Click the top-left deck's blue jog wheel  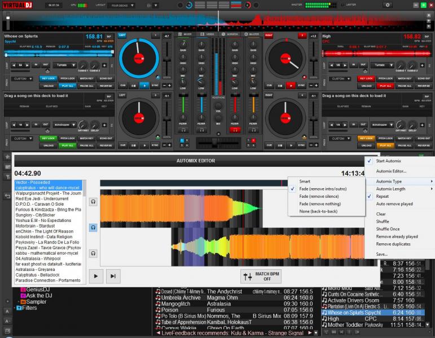[139, 59]
